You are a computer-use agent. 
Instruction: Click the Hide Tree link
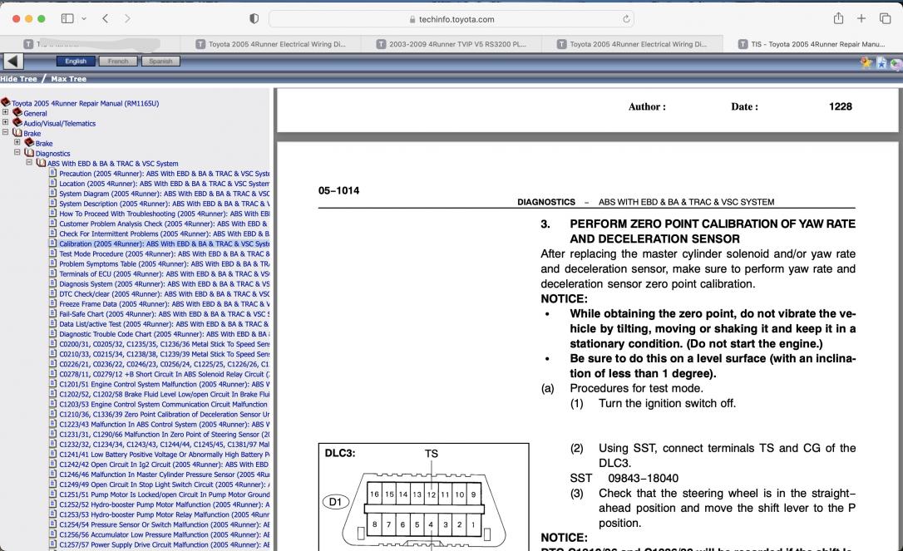pyautogui.click(x=18, y=79)
